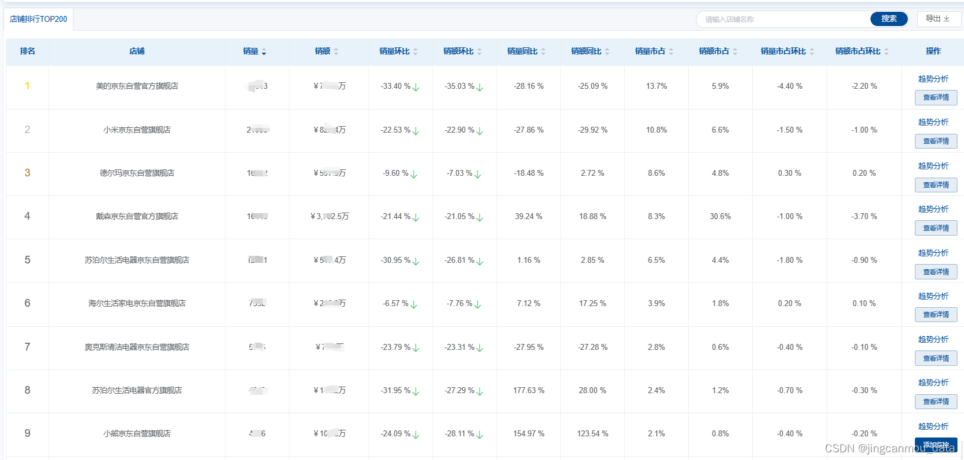Click the 排名 column header
Screen dimensions: 964x460
(27, 52)
